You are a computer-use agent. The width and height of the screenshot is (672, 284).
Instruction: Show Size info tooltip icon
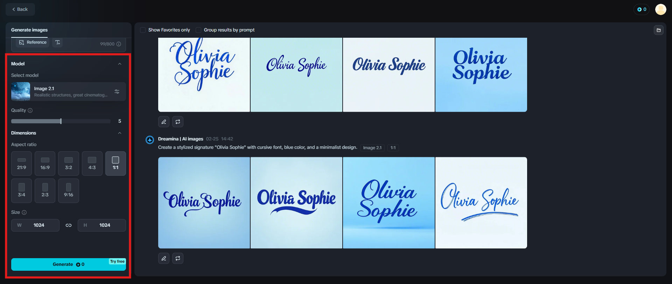(x=24, y=212)
